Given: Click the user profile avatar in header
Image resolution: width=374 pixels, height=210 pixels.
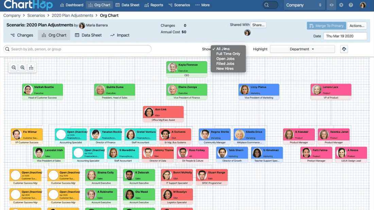Looking at the screenshot, I should tap(363, 5).
